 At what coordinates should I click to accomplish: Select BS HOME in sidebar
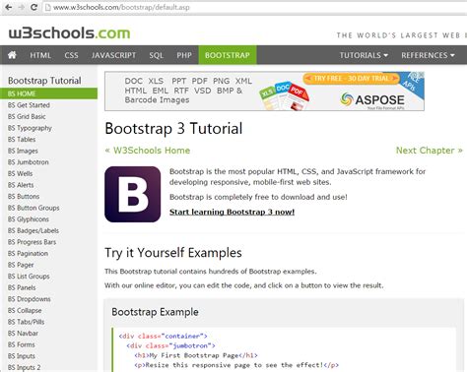point(48,93)
